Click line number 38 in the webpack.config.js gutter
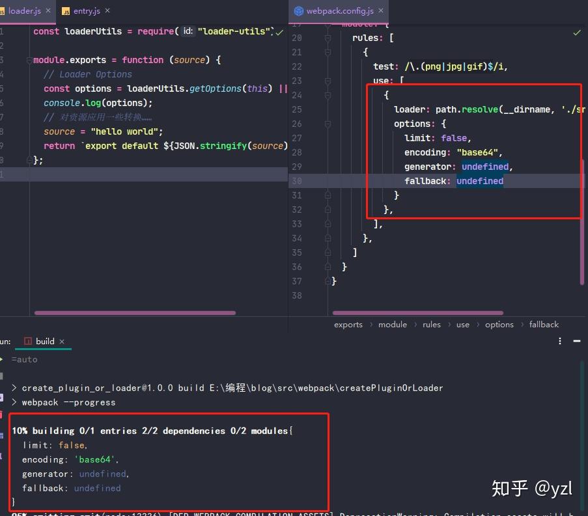588x516 pixels. pyautogui.click(x=297, y=295)
